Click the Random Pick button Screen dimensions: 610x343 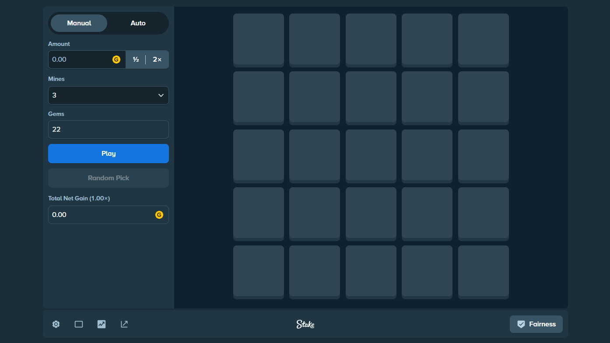108,178
